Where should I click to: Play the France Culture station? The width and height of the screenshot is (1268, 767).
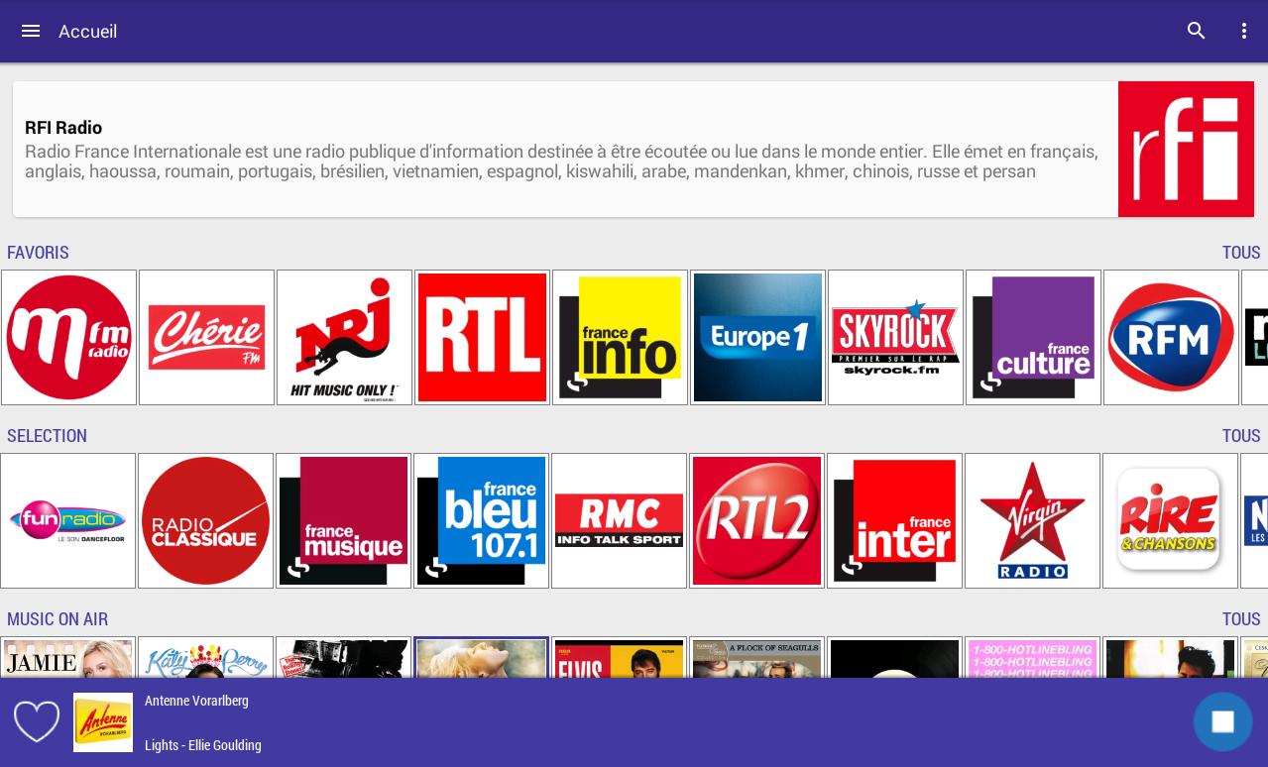[1033, 338]
